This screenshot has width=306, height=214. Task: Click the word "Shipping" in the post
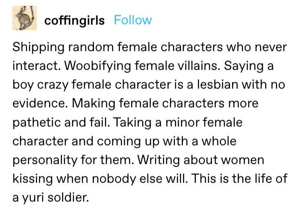(x=38, y=48)
